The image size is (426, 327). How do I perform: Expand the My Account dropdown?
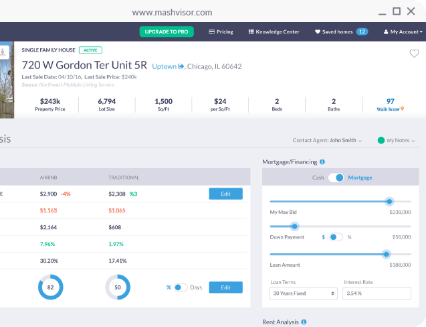point(403,32)
